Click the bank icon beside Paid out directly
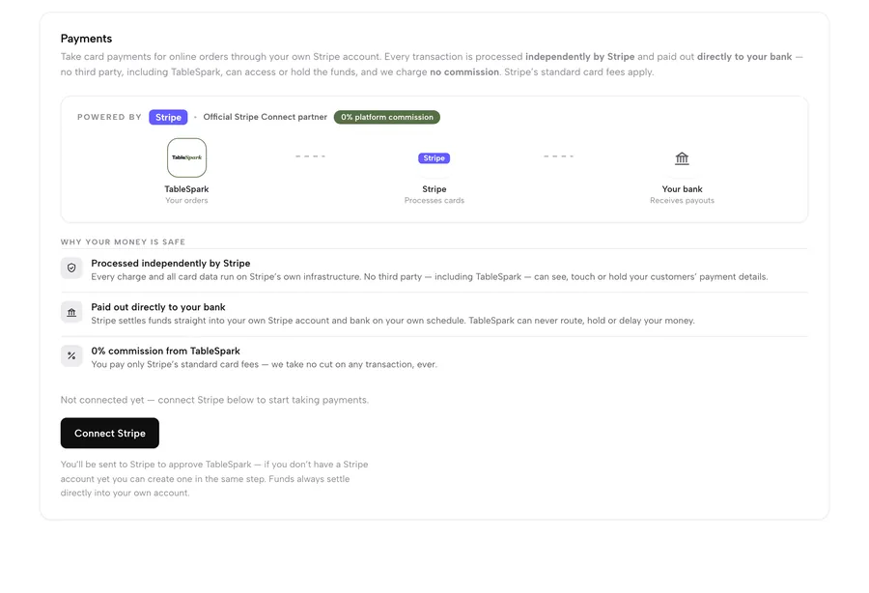This screenshot has height=593, width=869. coord(71,312)
